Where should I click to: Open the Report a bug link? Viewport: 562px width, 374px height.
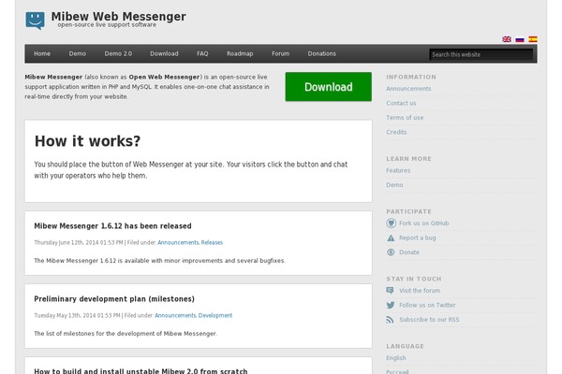pos(418,238)
